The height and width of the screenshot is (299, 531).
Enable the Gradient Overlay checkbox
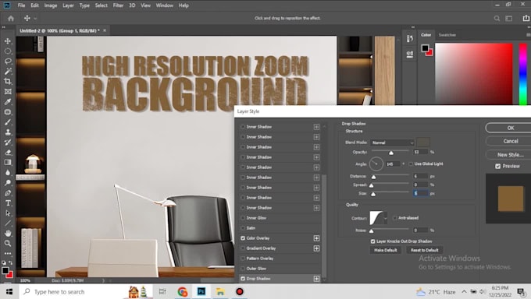point(243,248)
